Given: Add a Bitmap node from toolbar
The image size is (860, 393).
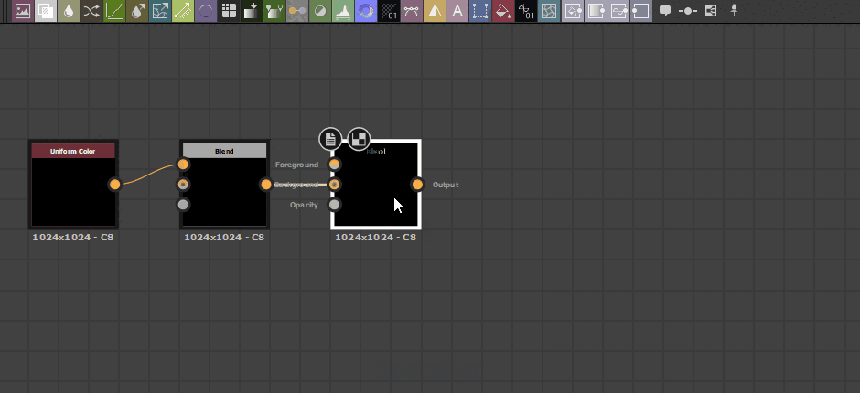Looking at the screenshot, I should click(22, 12).
